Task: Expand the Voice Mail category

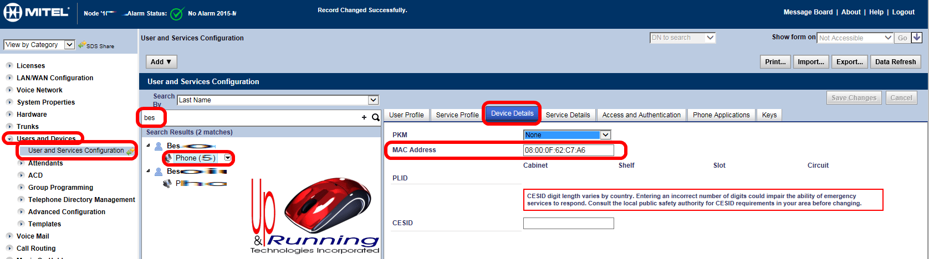Action: [x=9, y=236]
